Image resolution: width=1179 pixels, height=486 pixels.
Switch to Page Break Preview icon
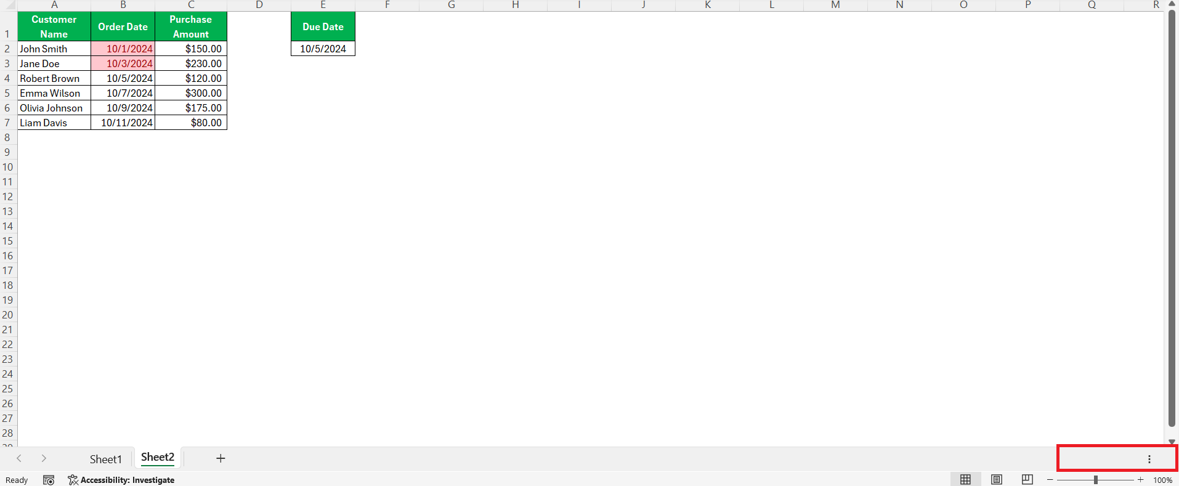point(1027,479)
